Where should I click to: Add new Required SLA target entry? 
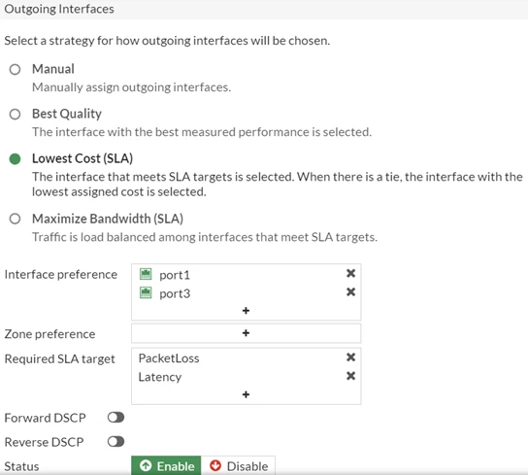pos(246,394)
